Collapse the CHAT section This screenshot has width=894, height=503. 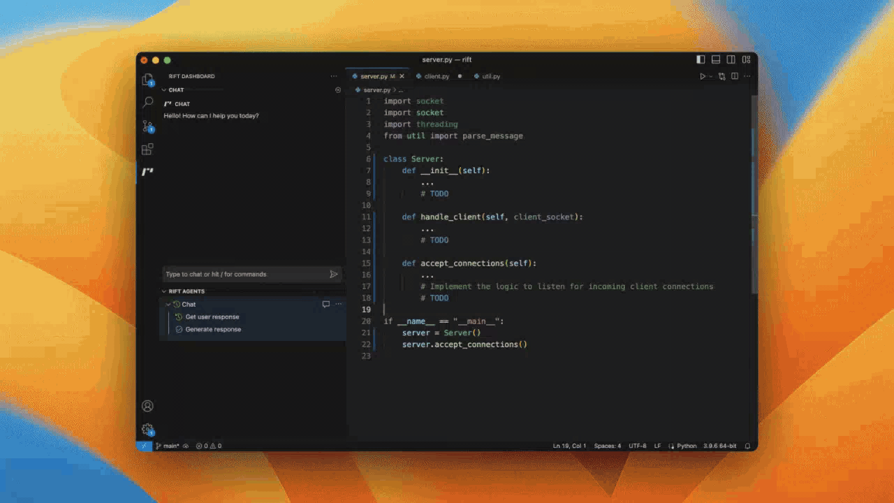pyautogui.click(x=164, y=90)
